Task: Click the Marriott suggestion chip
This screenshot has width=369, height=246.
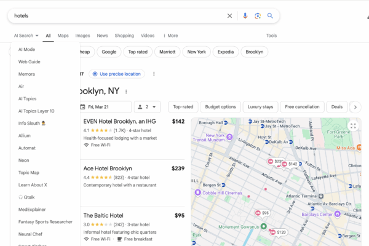Action: [167, 52]
